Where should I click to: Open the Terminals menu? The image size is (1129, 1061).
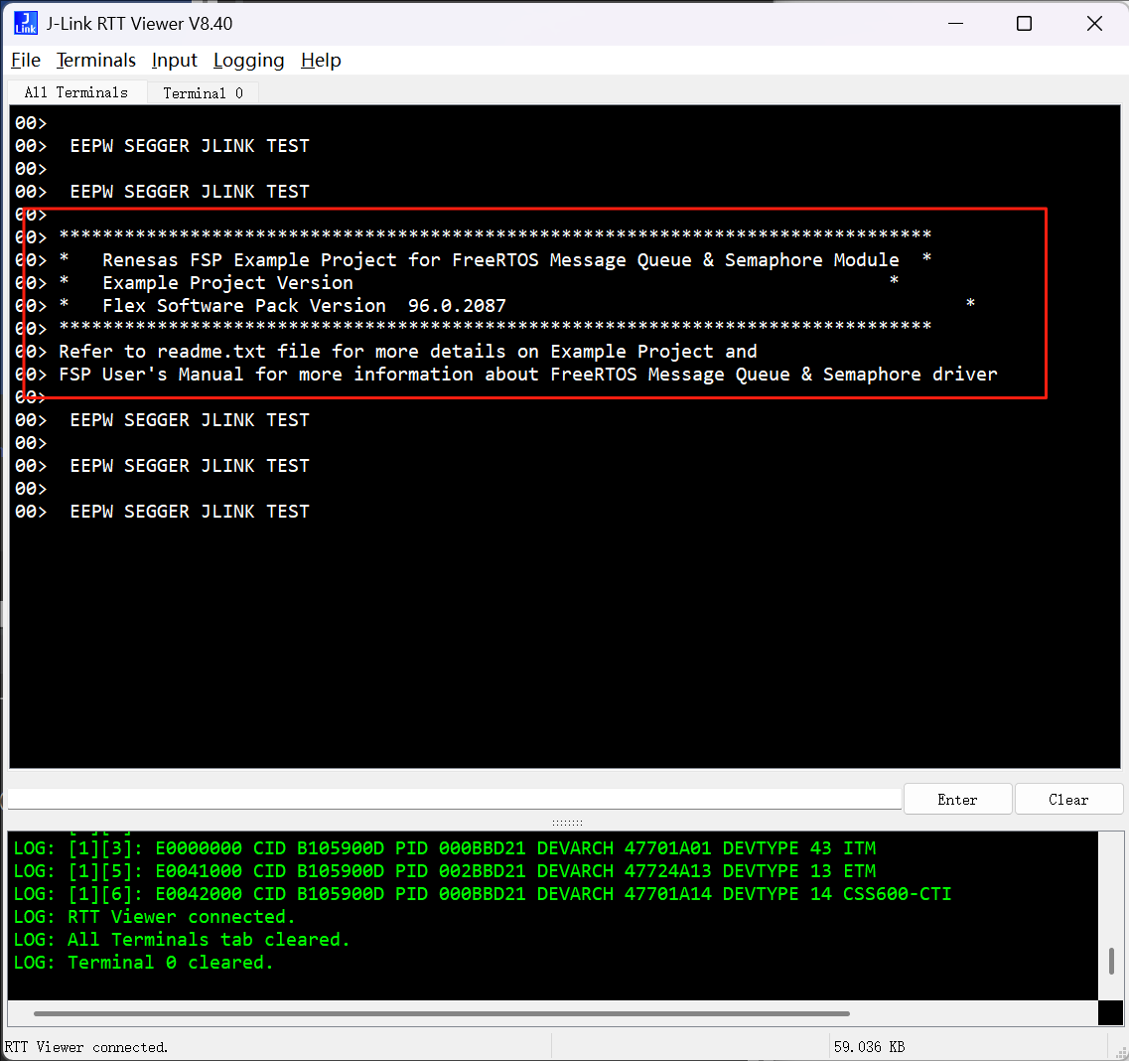click(x=95, y=61)
